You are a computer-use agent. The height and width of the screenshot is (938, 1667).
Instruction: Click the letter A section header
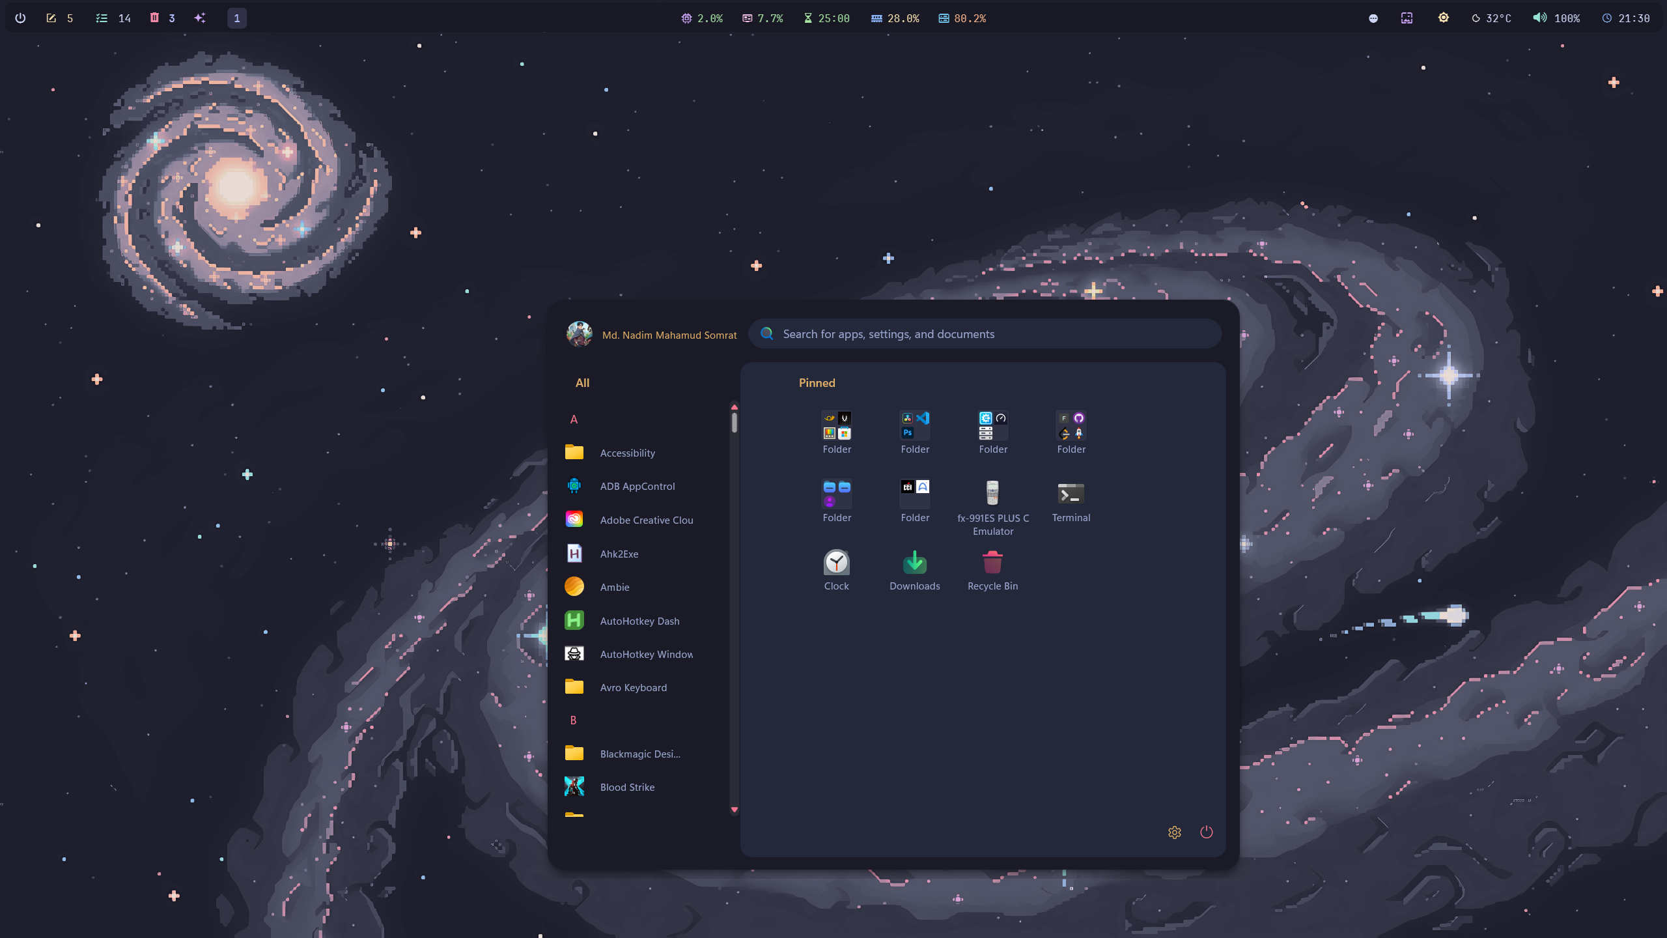pos(574,419)
